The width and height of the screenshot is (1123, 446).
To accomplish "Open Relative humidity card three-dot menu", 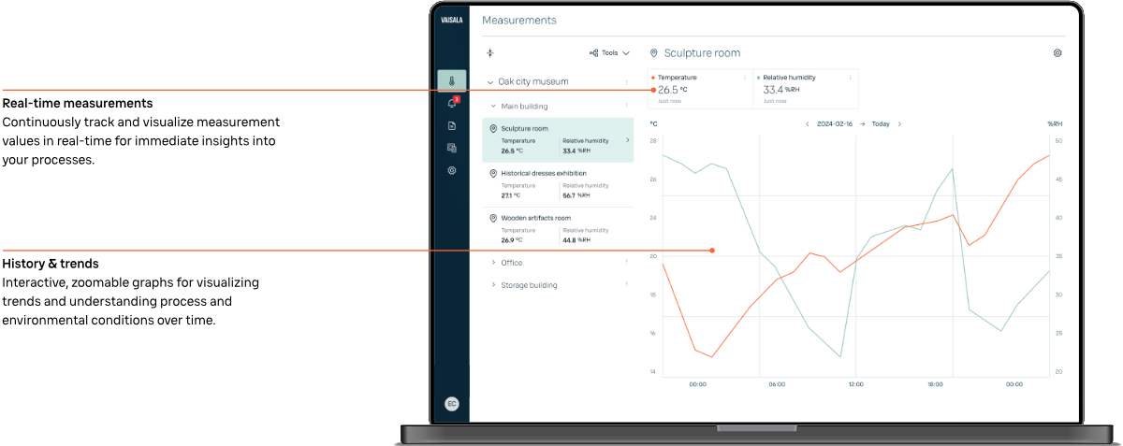I will tap(851, 78).
